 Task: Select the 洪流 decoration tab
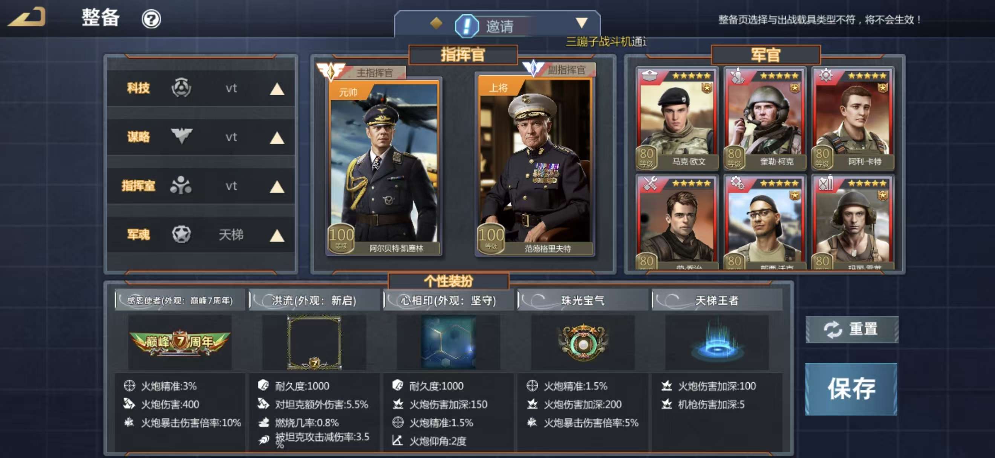coord(314,300)
